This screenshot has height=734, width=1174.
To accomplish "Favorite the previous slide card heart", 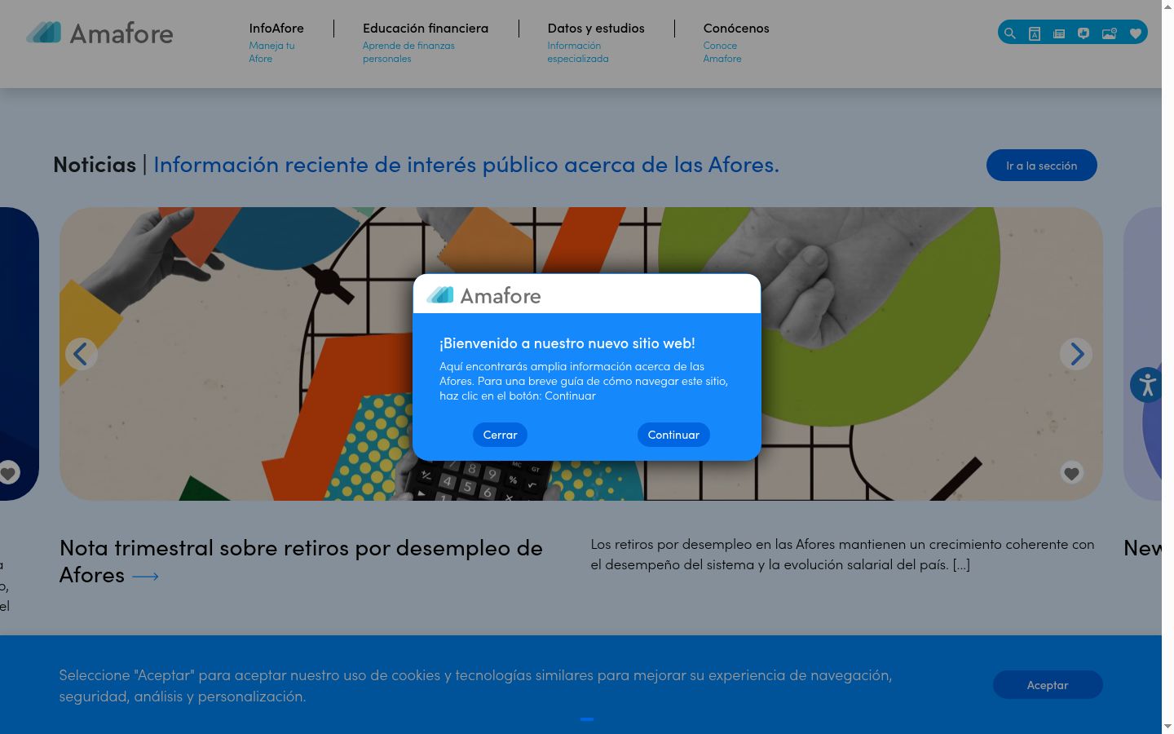I will pos(8,472).
